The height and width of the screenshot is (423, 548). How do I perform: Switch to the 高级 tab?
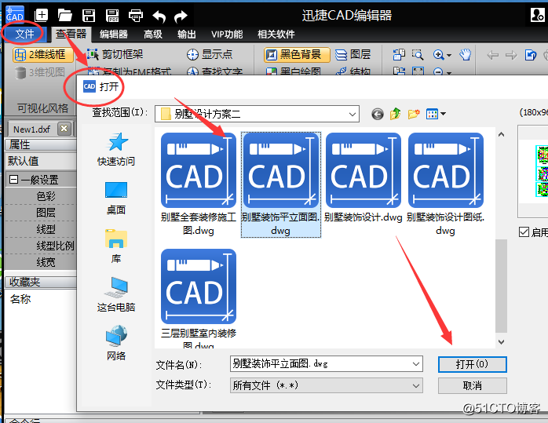(153, 34)
